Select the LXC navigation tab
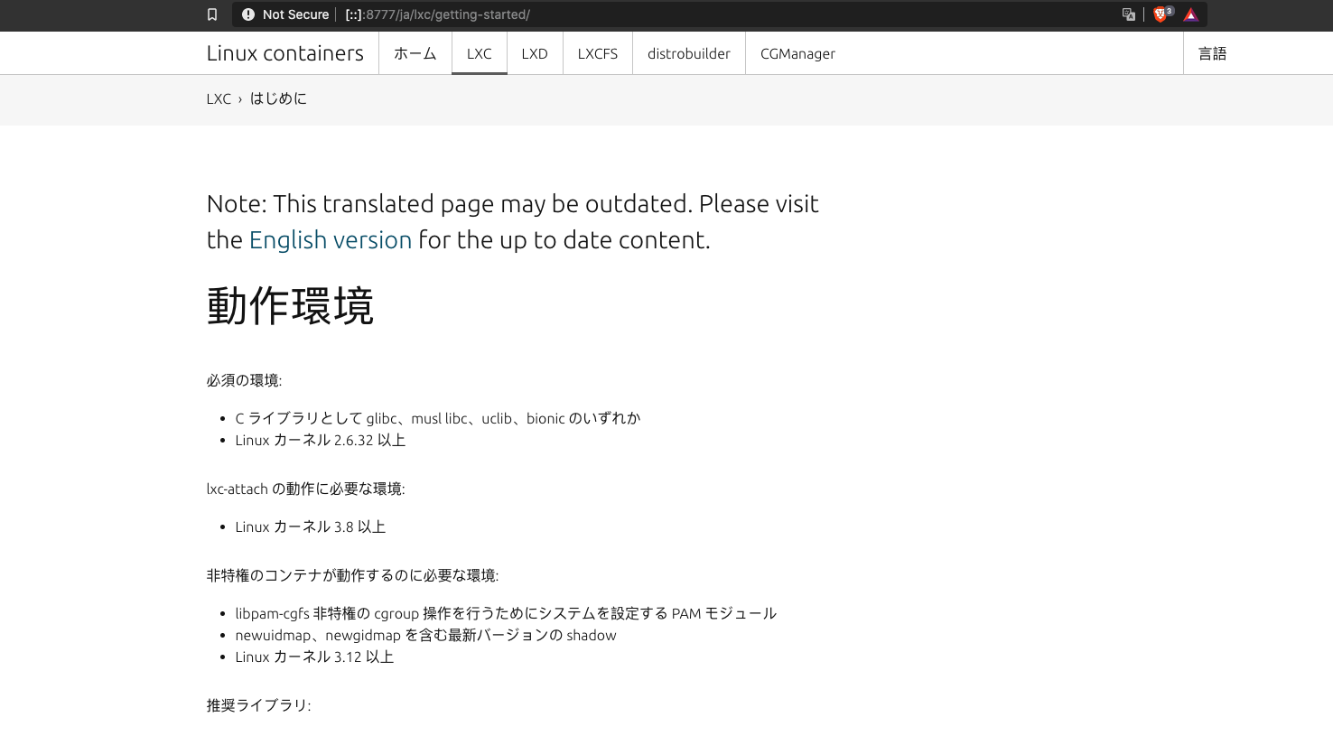This screenshot has width=1333, height=736. pos(480,53)
